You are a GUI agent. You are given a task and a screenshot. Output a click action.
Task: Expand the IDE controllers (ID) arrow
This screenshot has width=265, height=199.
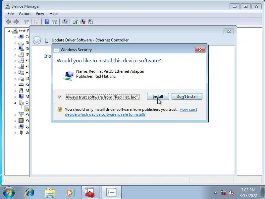point(15,79)
